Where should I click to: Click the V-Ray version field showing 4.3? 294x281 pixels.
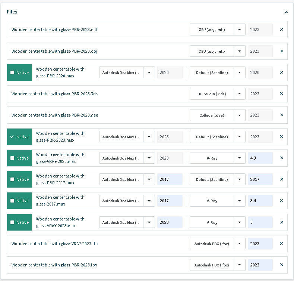(260, 158)
